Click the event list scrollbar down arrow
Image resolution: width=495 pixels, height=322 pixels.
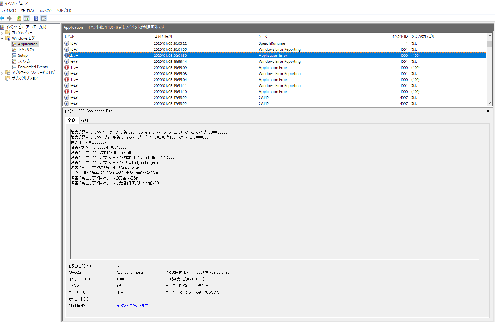(490, 103)
